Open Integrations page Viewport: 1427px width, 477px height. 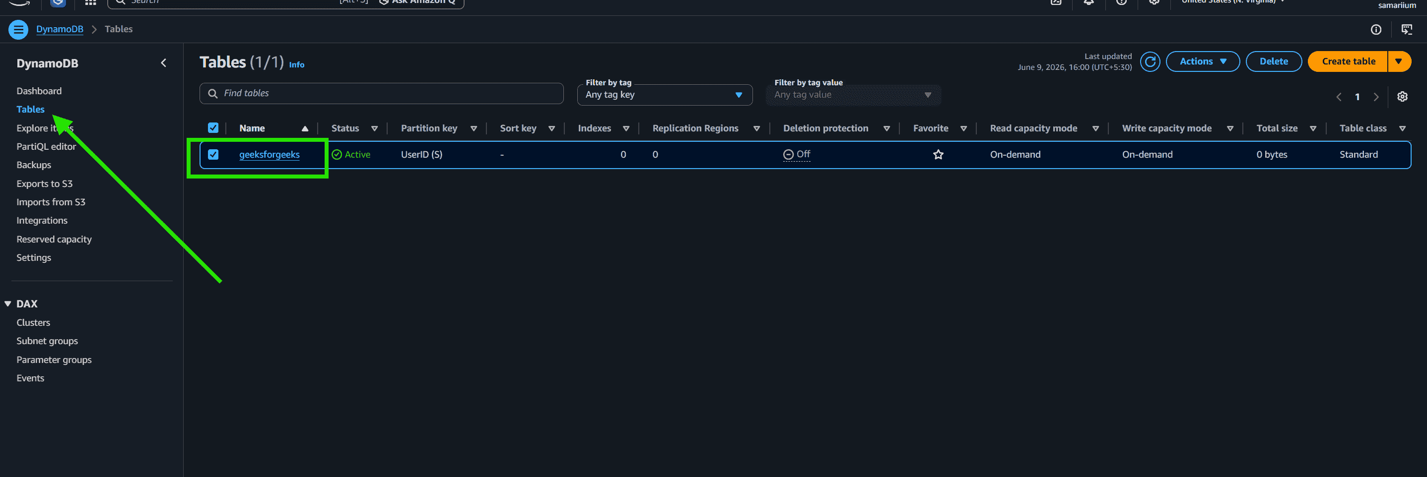click(x=42, y=220)
